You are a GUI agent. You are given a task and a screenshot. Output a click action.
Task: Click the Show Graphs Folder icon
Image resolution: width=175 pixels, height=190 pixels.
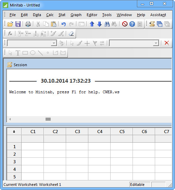click(x=167, y=24)
